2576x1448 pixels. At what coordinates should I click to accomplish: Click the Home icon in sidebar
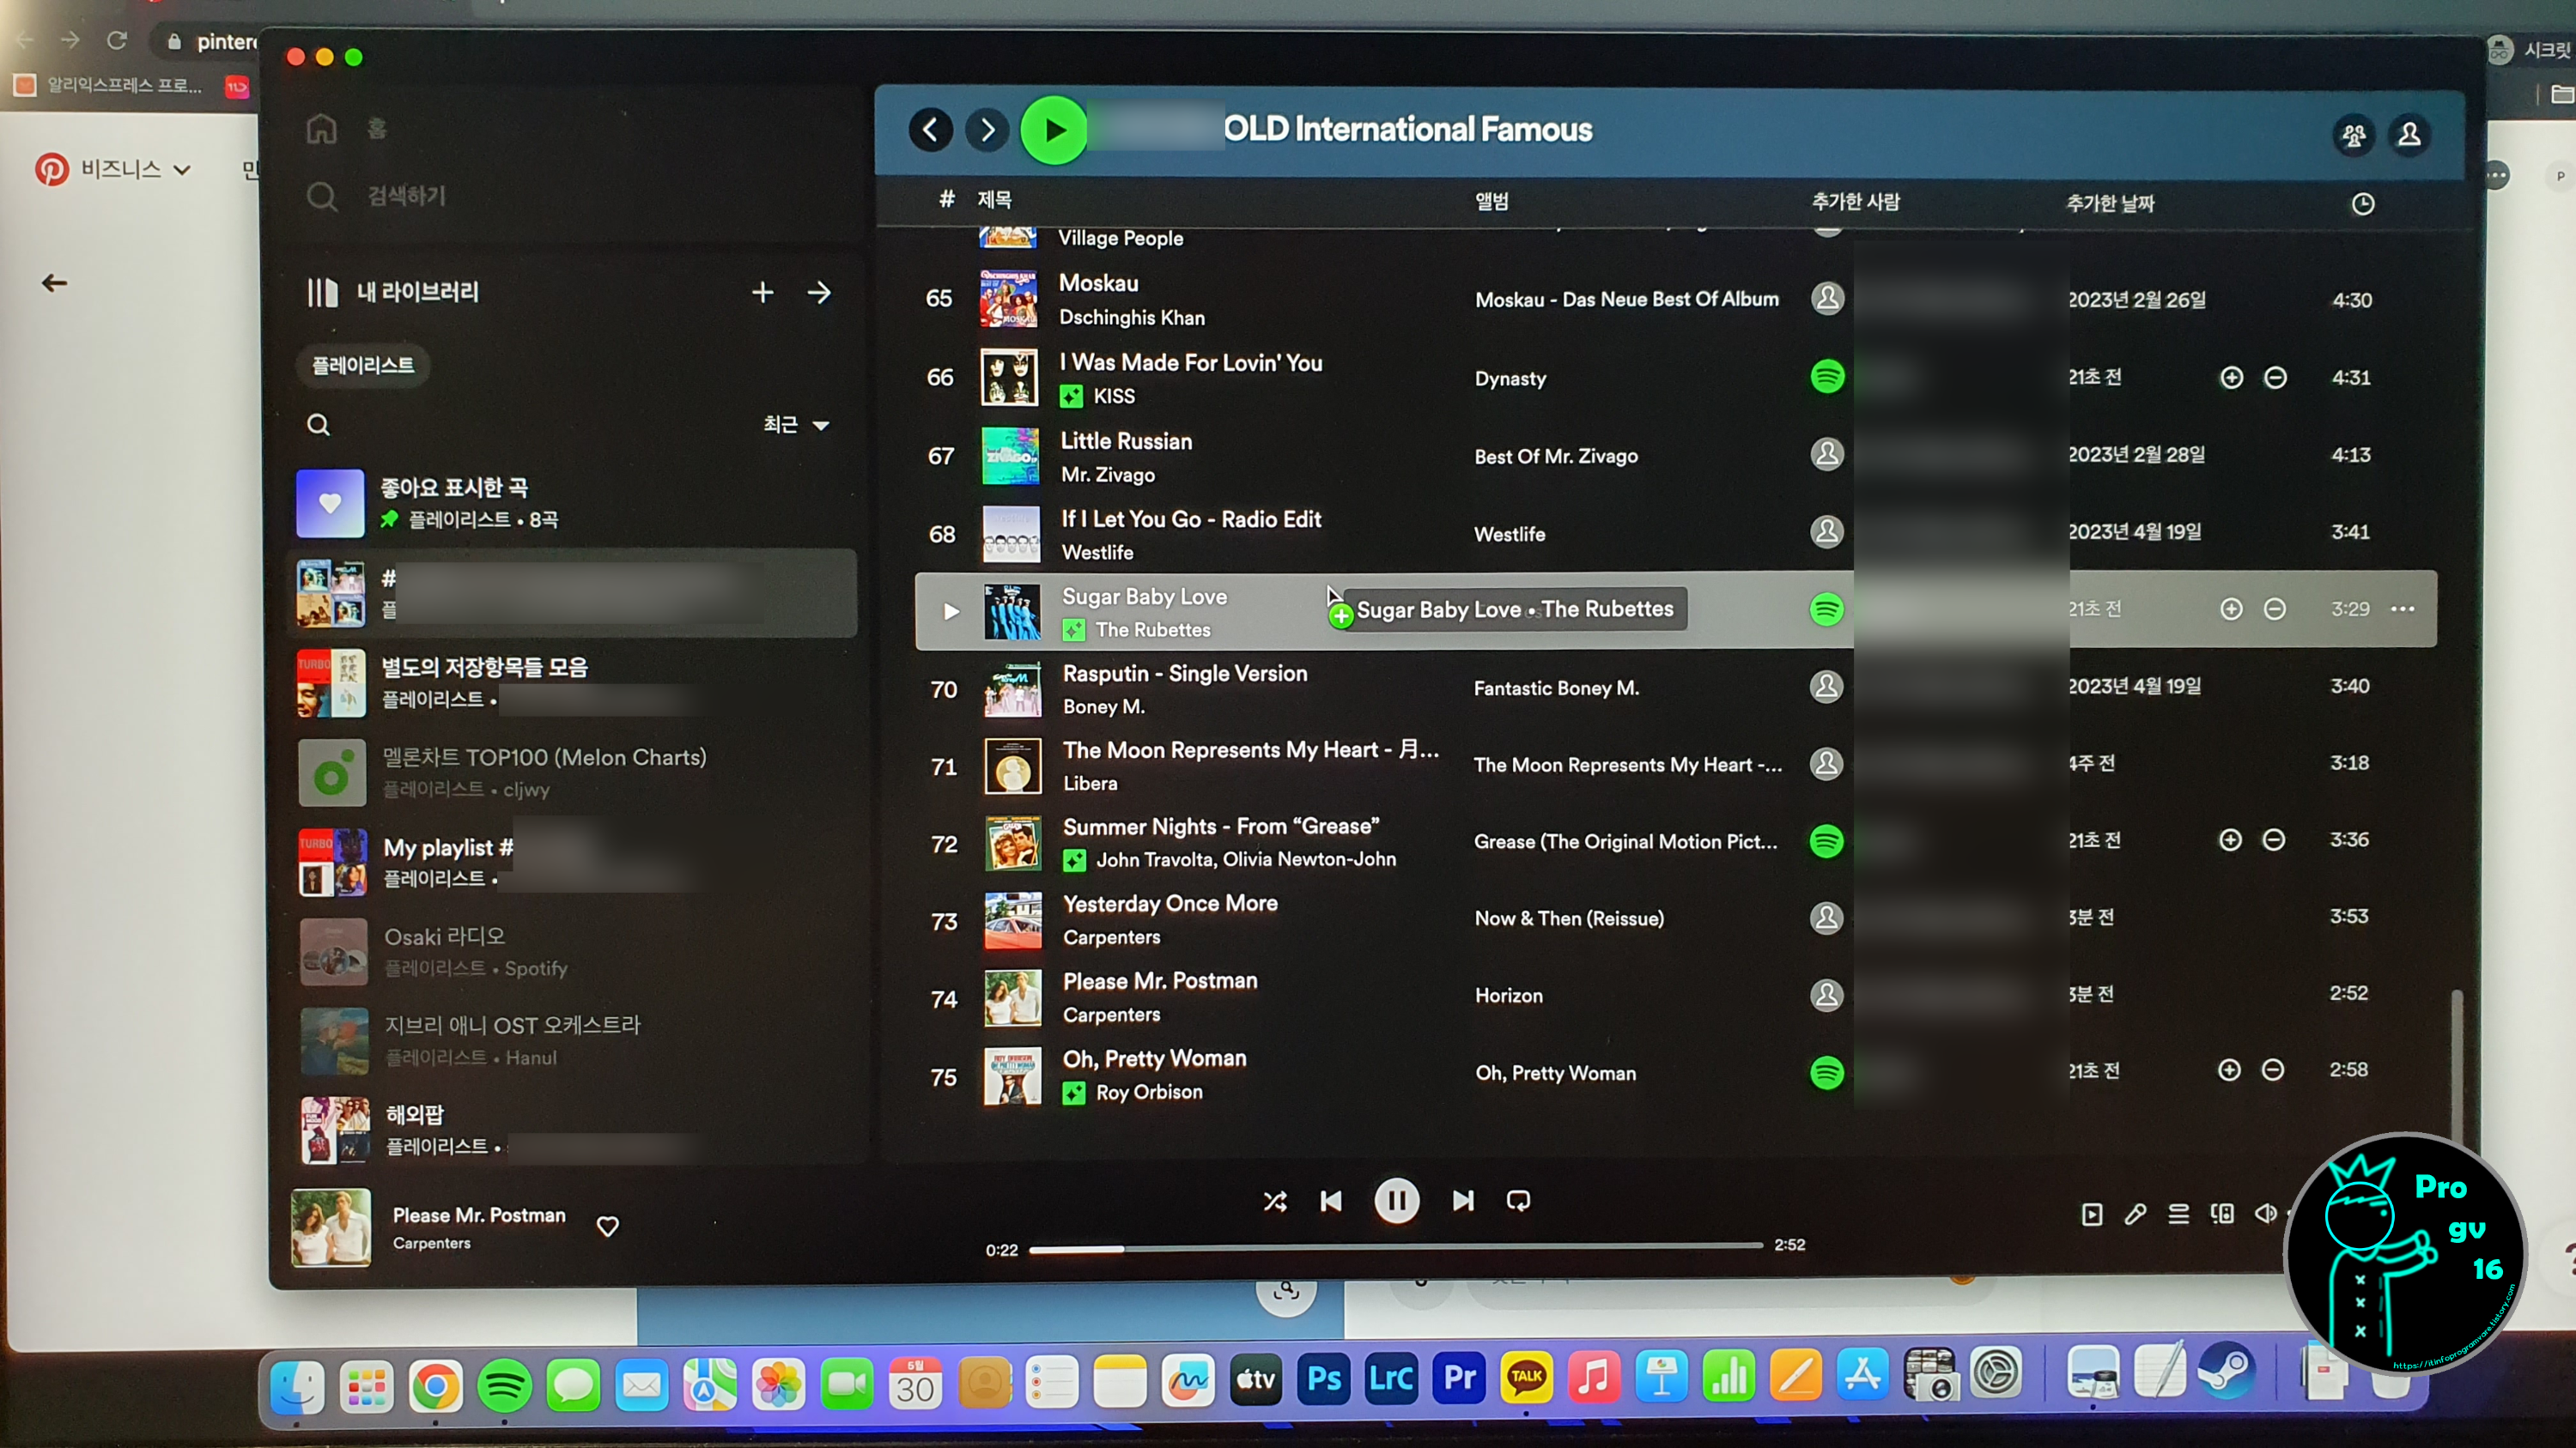[x=321, y=129]
